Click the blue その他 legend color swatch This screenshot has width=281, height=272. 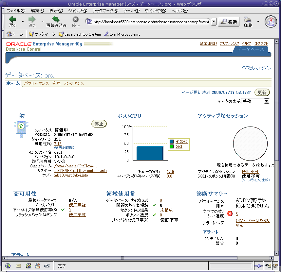[172, 142]
